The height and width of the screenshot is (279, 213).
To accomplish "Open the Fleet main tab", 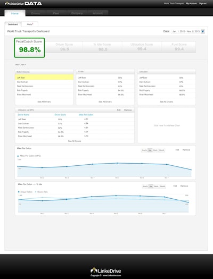I will pos(56,13).
